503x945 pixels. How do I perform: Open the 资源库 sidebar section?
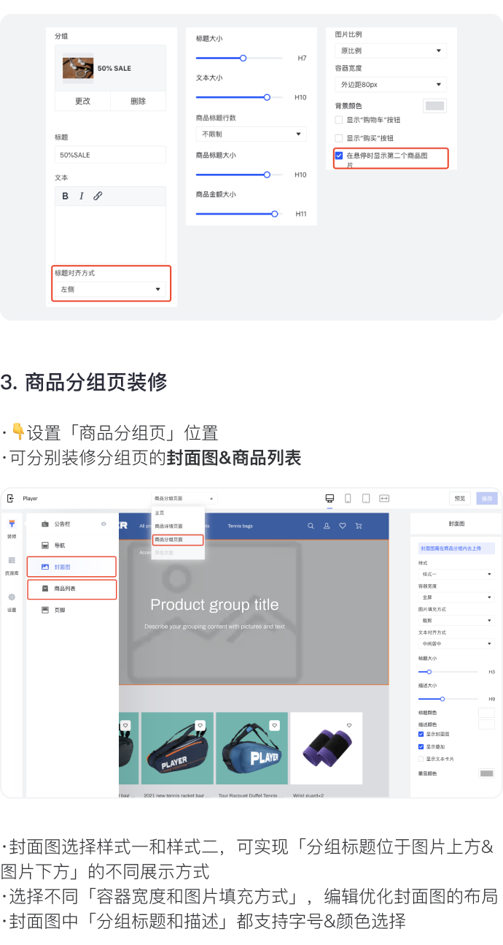12,565
